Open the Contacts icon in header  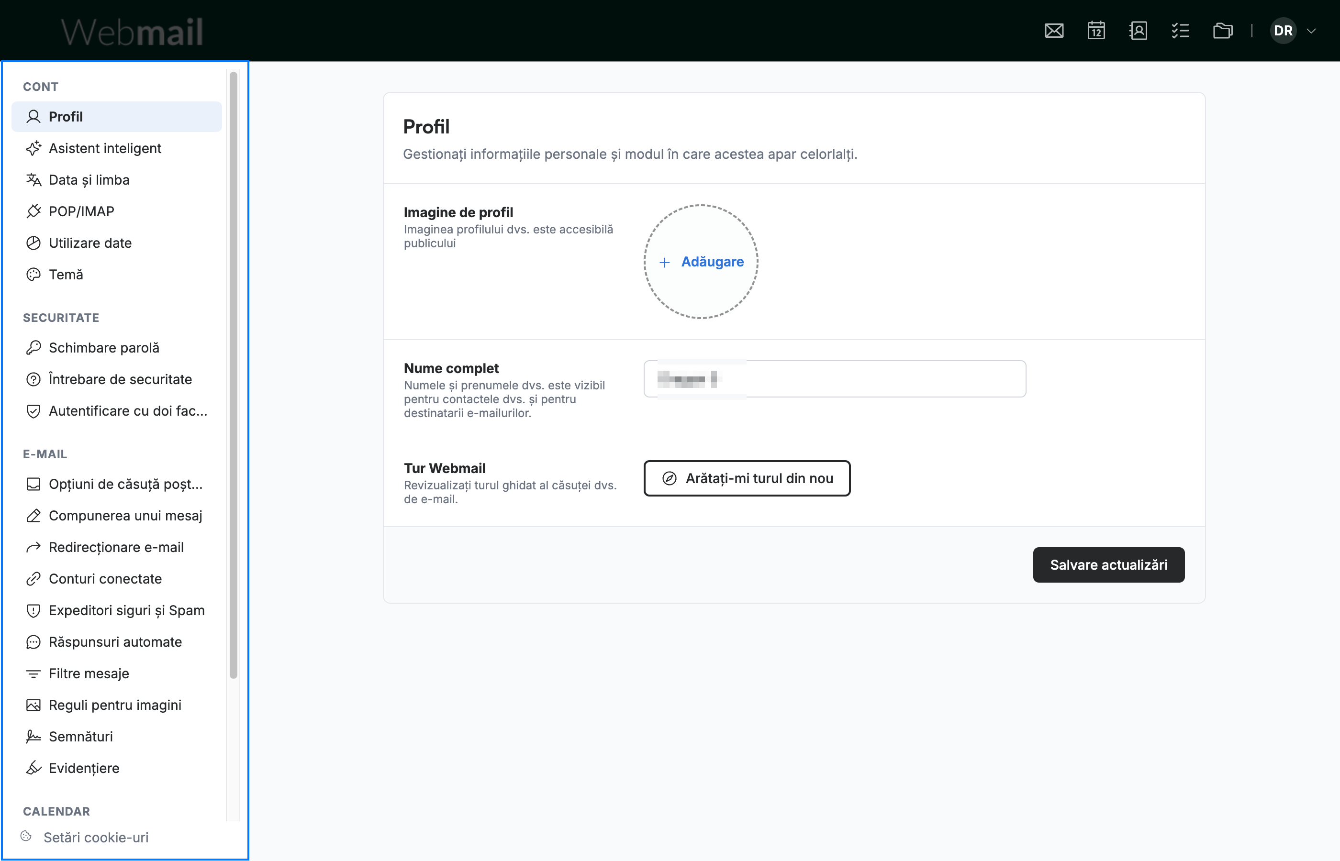1138,31
